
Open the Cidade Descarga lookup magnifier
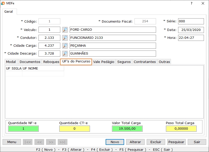(65, 54)
